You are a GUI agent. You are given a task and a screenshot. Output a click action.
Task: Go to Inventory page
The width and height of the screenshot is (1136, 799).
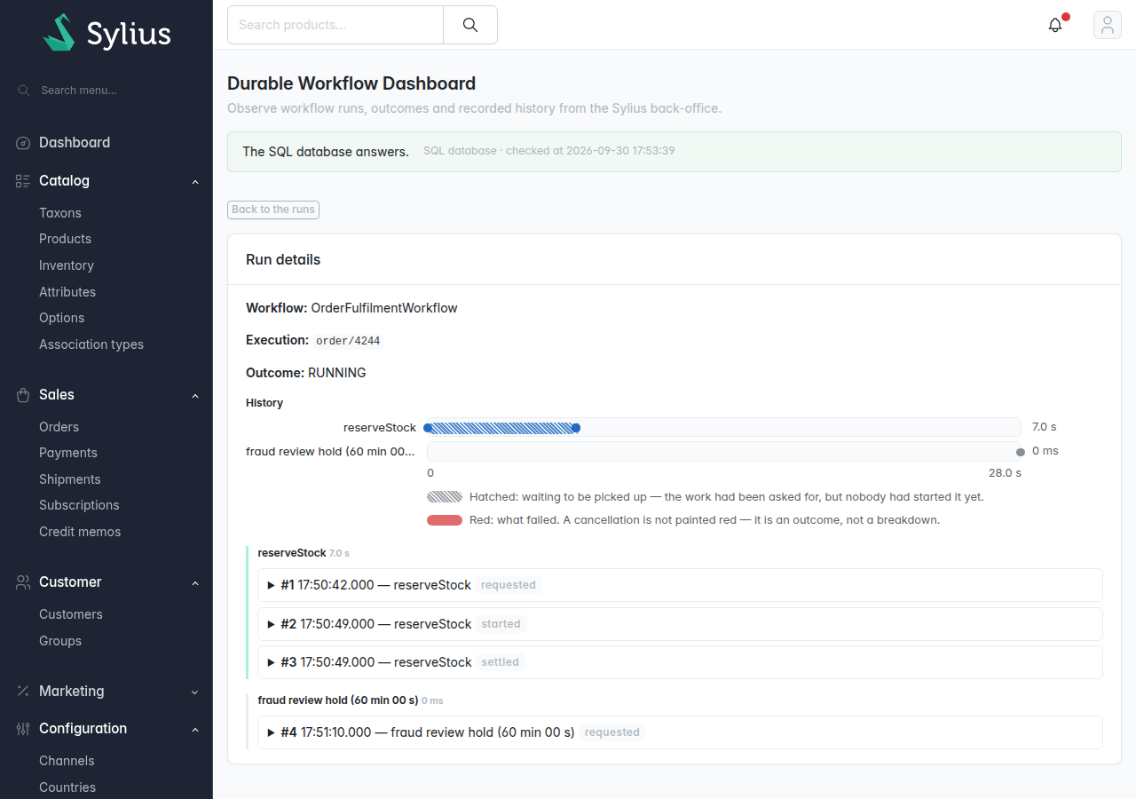67,265
